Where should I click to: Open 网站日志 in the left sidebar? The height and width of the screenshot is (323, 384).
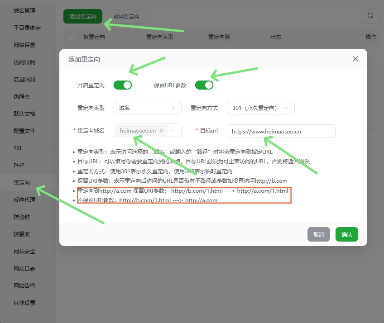tap(24, 269)
